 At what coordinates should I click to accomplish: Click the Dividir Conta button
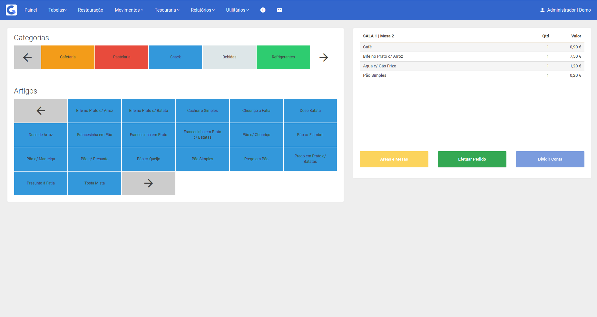tap(550, 159)
